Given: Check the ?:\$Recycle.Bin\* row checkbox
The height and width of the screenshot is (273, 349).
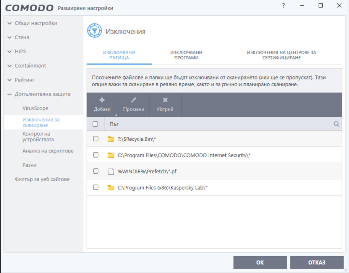Looking at the screenshot, I should pos(96,139).
